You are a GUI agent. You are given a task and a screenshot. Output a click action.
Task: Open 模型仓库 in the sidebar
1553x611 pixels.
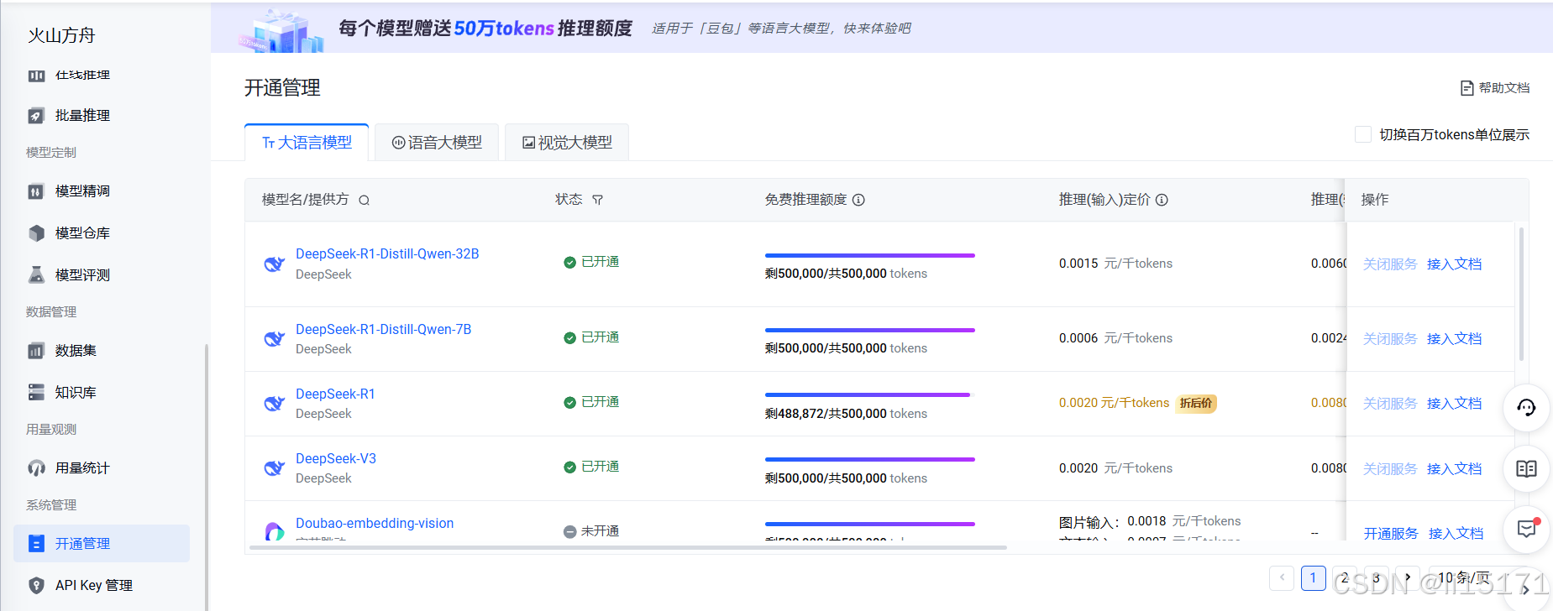pos(102,233)
